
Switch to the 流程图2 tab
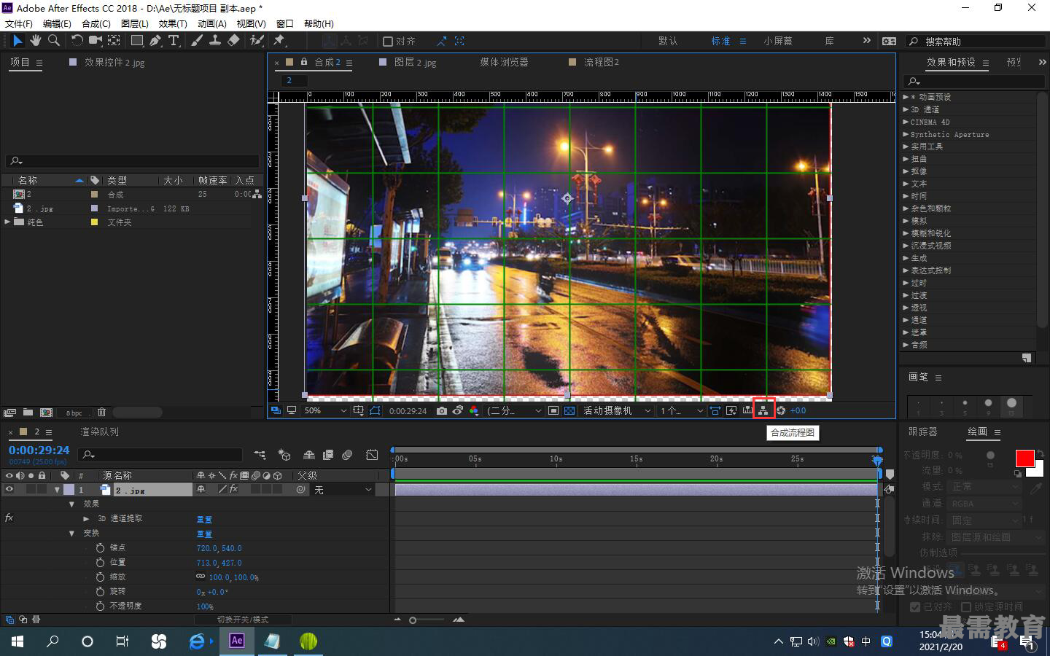point(602,62)
